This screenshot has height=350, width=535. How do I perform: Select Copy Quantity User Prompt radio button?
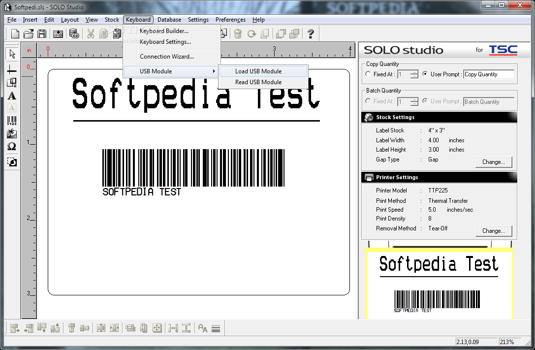click(425, 74)
